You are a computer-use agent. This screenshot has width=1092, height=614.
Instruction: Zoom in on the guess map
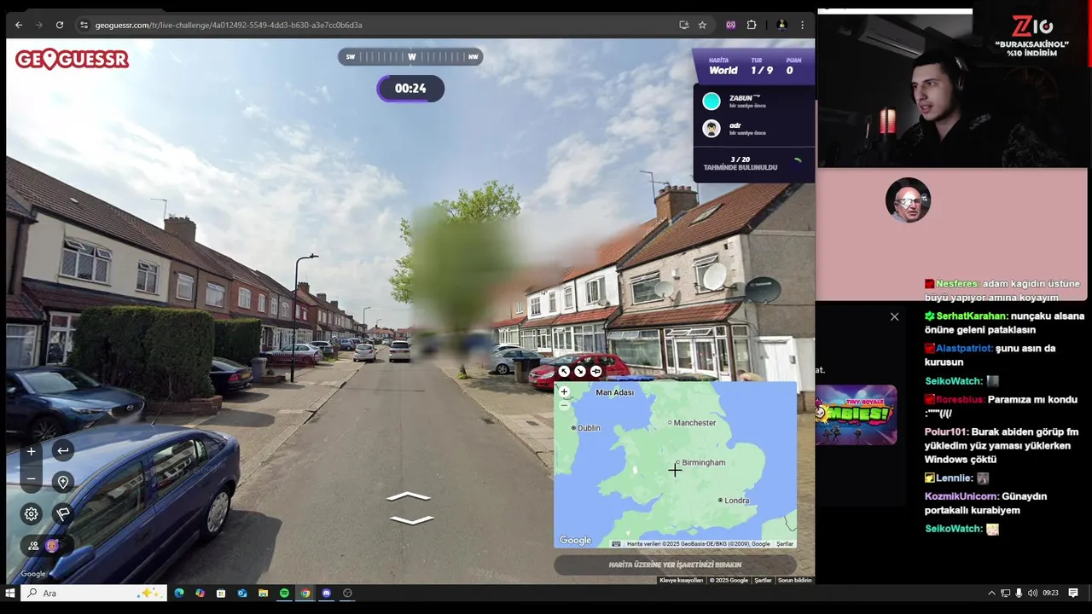(x=564, y=391)
